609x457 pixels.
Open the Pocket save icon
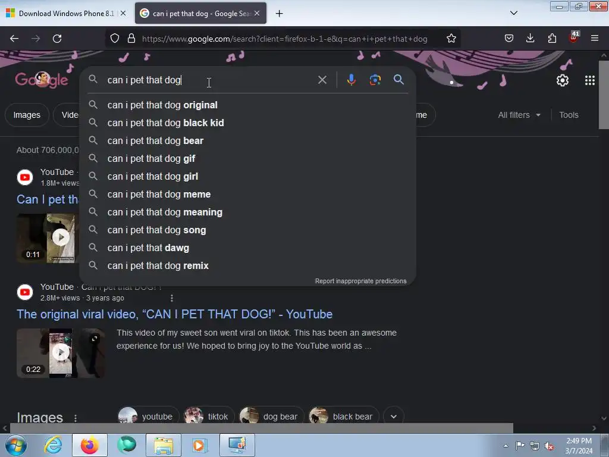pyautogui.click(x=509, y=38)
